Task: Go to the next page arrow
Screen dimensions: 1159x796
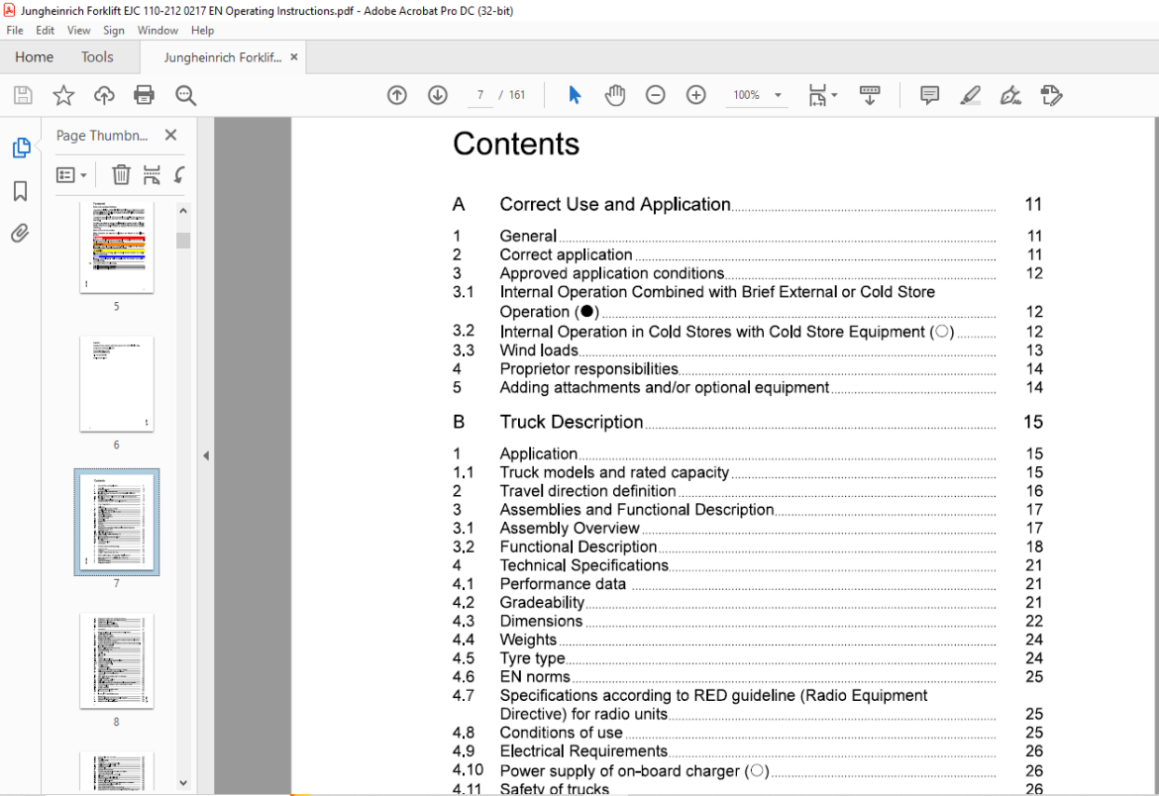Action: 438,95
